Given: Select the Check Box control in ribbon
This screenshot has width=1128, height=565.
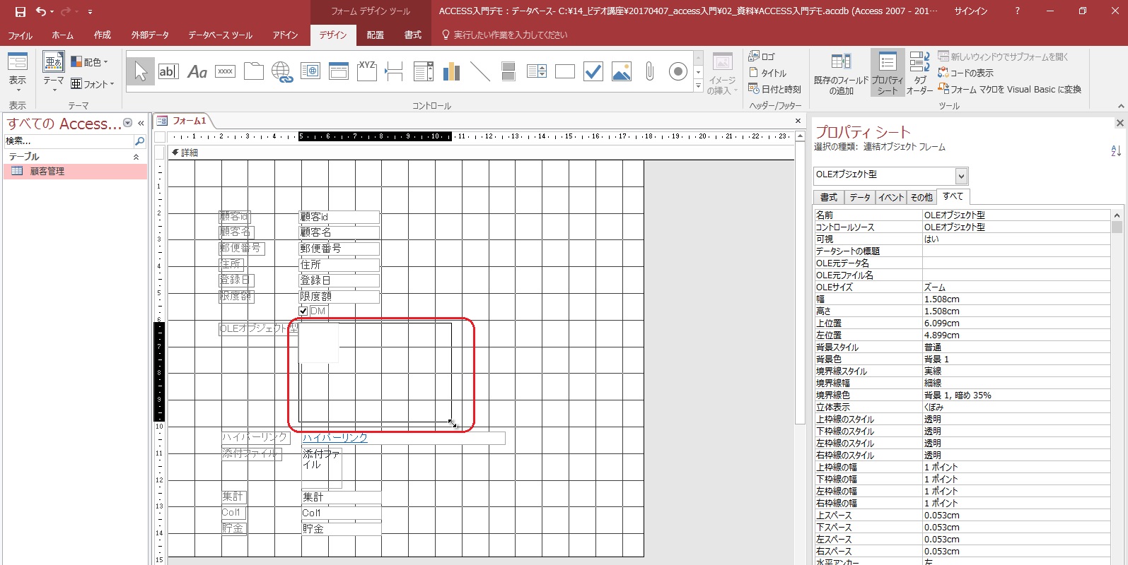Looking at the screenshot, I should [x=593, y=71].
